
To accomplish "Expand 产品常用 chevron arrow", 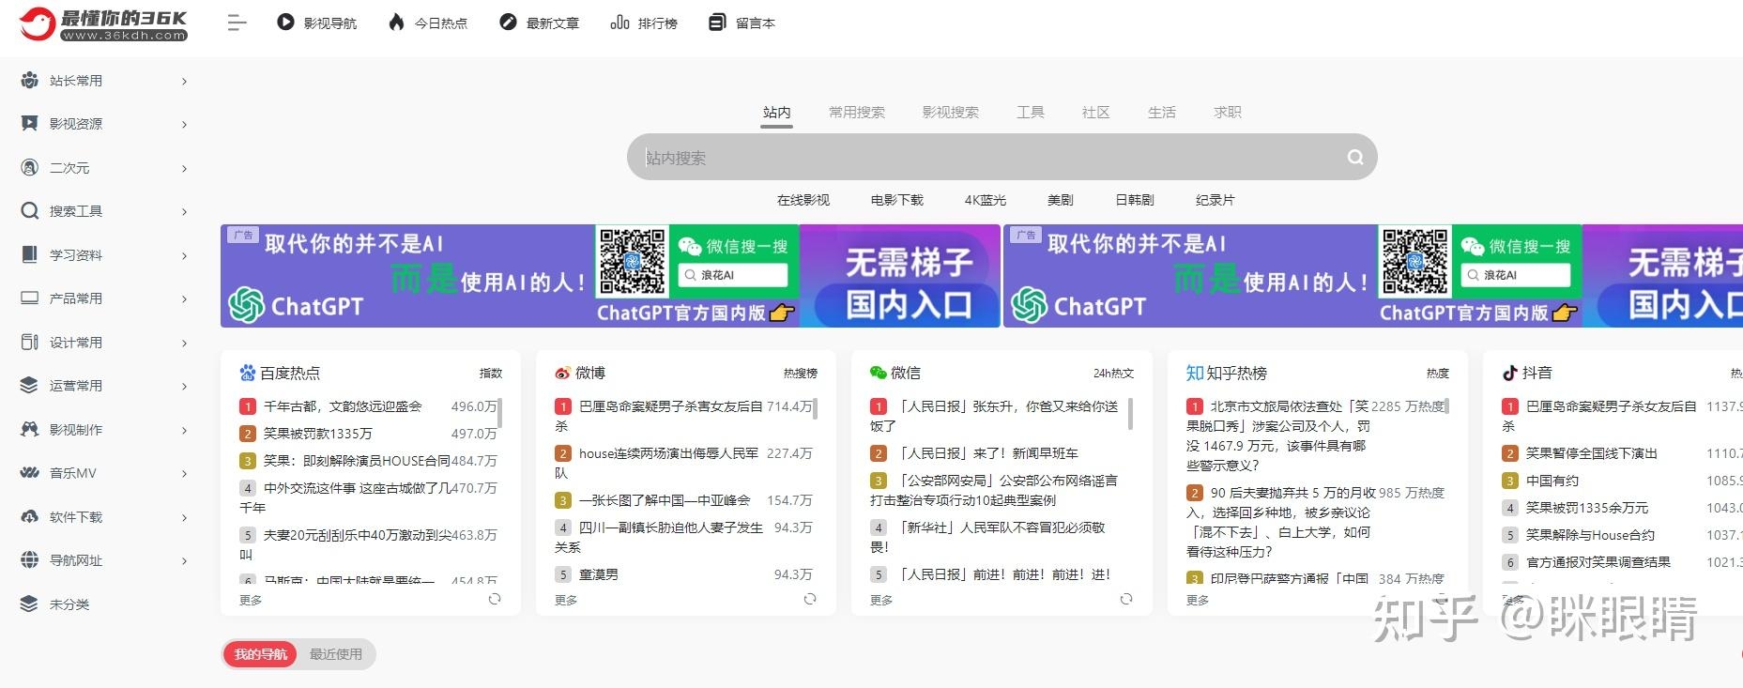I will tap(184, 299).
